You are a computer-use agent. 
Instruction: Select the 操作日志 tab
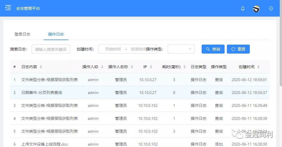pyautogui.click(x=56, y=34)
